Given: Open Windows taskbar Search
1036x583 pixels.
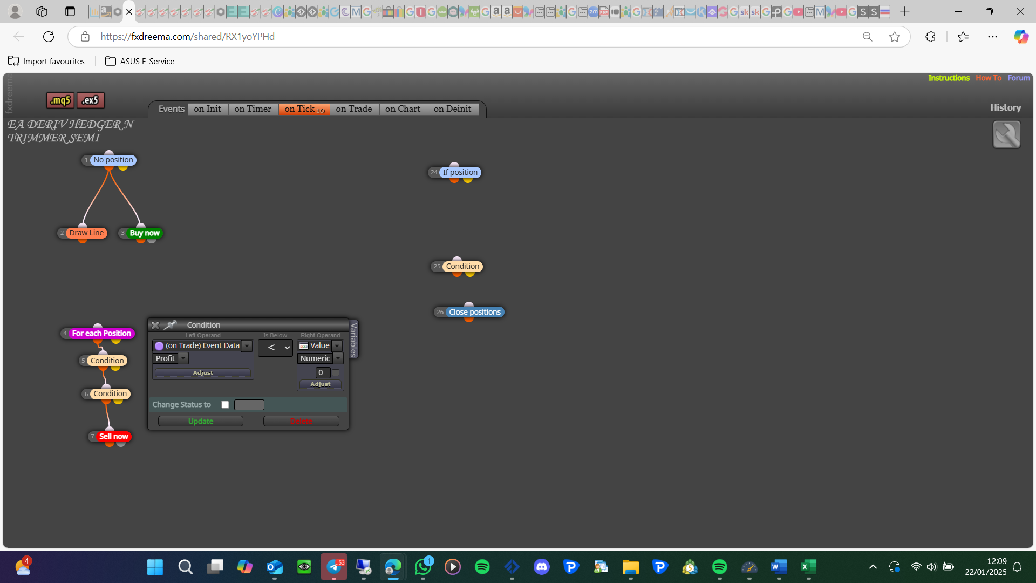Looking at the screenshot, I should click(186, 567).
